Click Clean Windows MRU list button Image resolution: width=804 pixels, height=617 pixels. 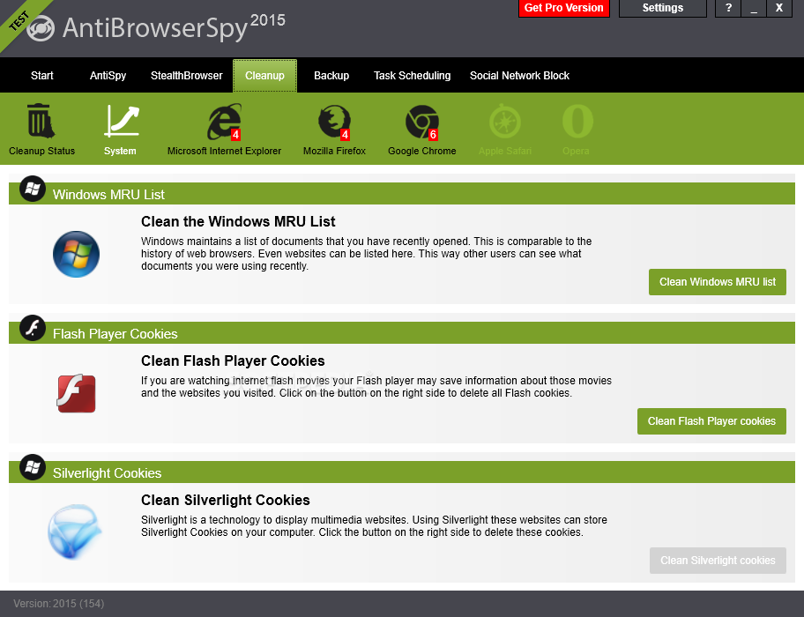(x=718, y=282)
